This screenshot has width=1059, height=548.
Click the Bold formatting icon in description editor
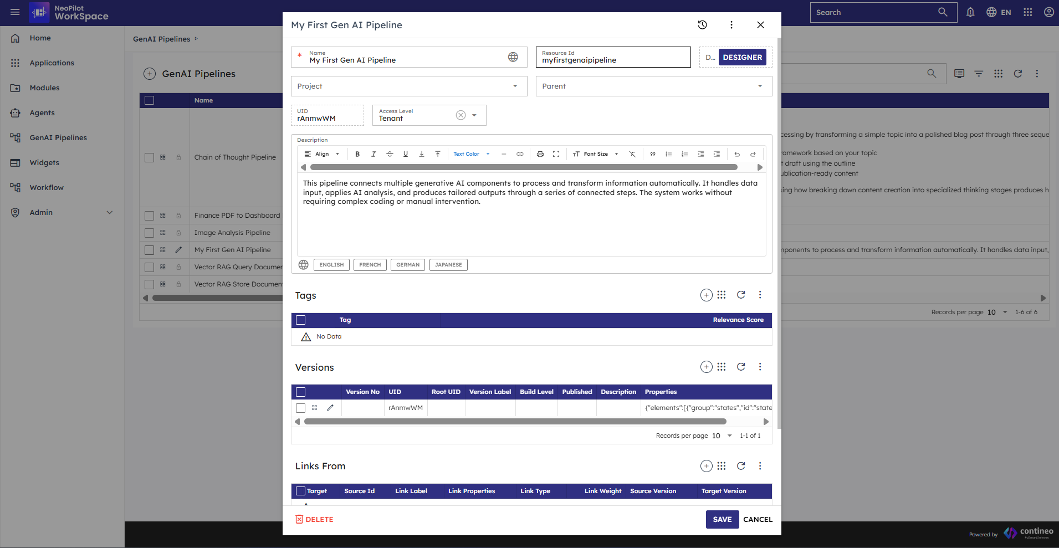[x=357, y=154]
